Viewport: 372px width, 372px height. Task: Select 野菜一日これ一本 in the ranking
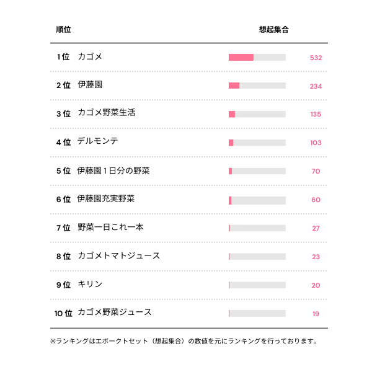[x=110, y=228]
